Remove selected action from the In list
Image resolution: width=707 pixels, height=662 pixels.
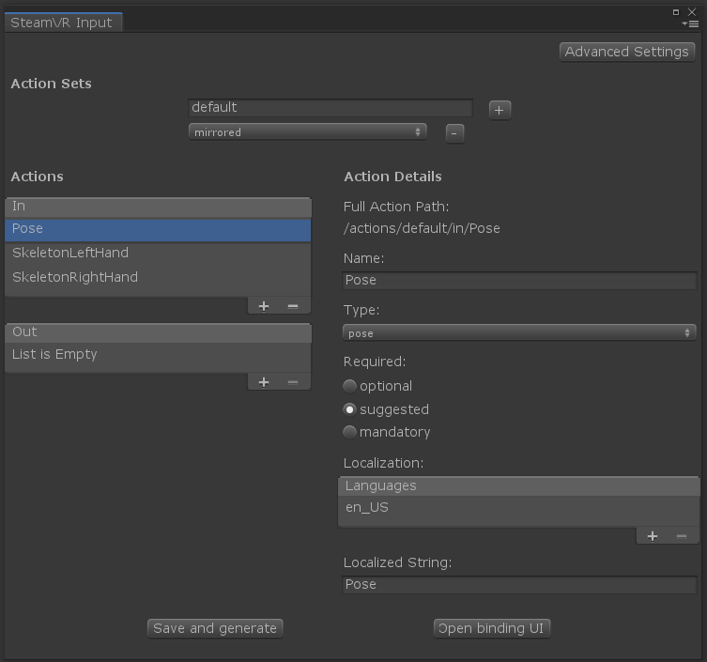click(x=293, y=307)
